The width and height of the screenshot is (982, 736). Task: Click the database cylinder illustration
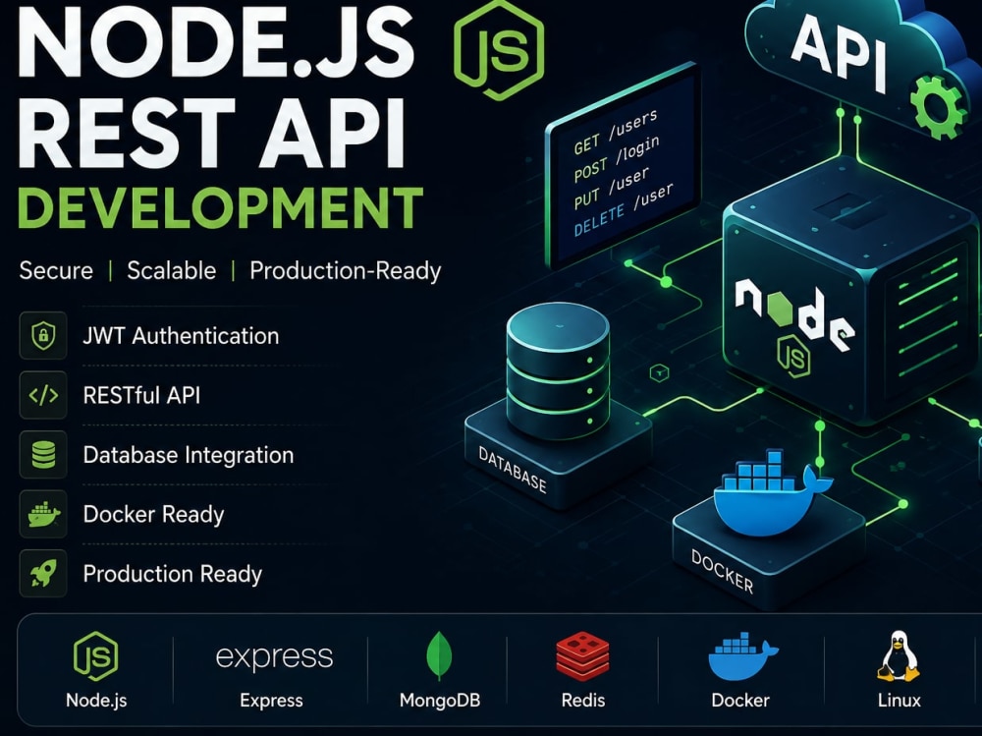[558, 369]
